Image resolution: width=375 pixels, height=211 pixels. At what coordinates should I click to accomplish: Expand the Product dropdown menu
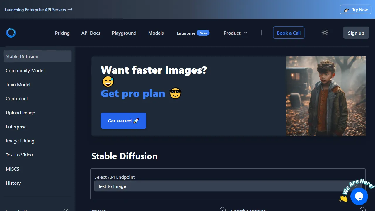coord(235,33)
